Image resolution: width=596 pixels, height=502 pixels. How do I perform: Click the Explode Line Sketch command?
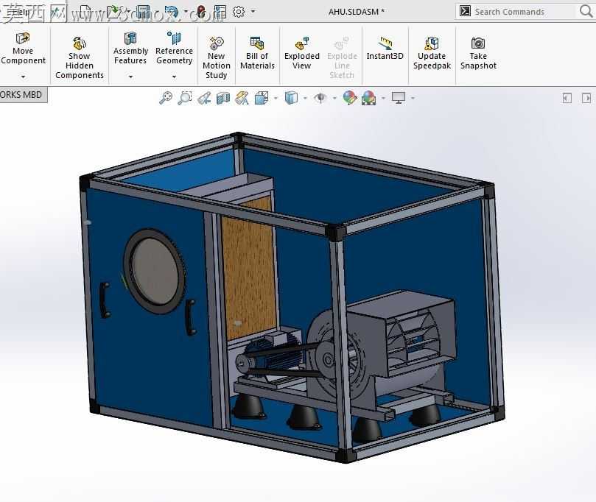pyautogui.click(x=342, y=57)
